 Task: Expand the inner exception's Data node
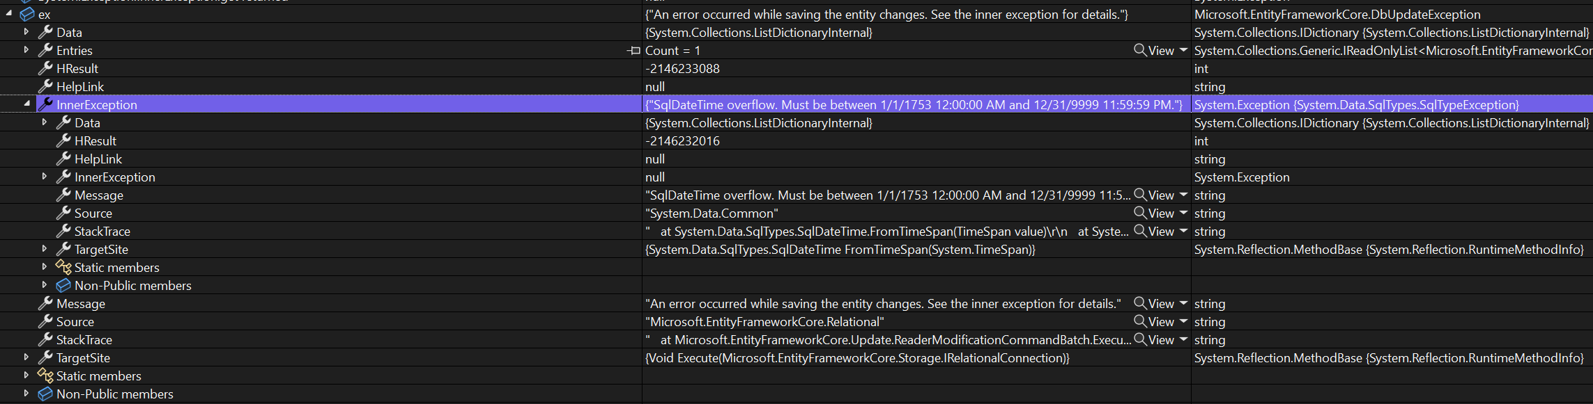click(x=45, y=122)
